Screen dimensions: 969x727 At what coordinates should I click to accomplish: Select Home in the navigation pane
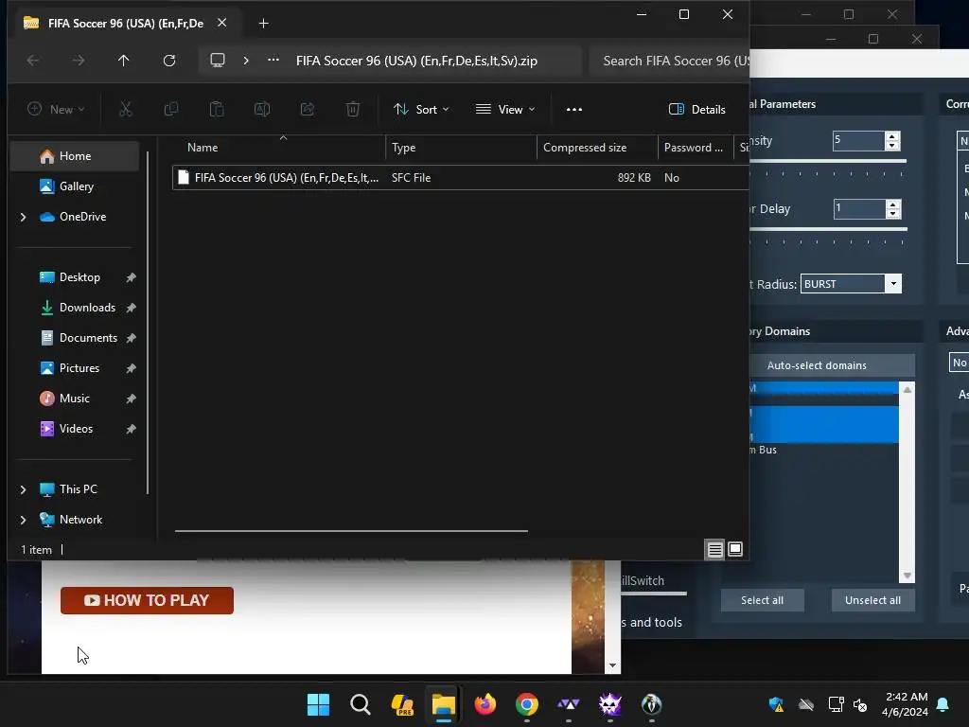[75, 156]
